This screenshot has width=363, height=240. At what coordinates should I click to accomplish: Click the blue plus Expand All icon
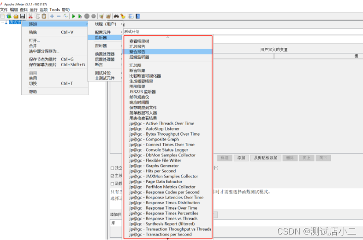[x=52, y=16]
